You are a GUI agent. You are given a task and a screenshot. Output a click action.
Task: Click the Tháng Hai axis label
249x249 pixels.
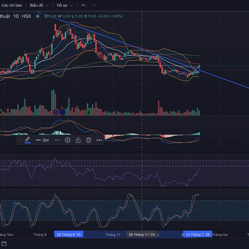coord(220,234)
